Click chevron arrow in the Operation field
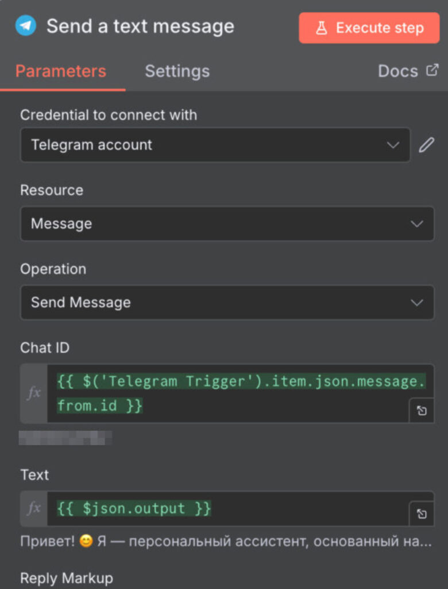448x589 pixels. click(417, 303)
